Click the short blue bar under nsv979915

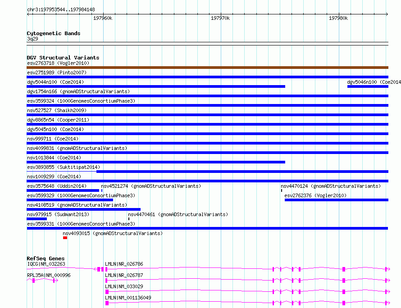37,219
